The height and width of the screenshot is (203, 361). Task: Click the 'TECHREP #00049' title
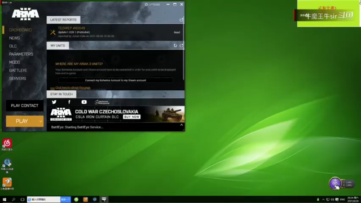pos(72,28)
